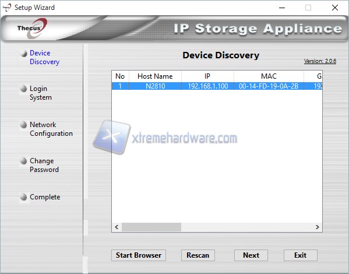Click the Change Password step bullet icon
This screenshot has width=349, height=274.
coord(23,161)
